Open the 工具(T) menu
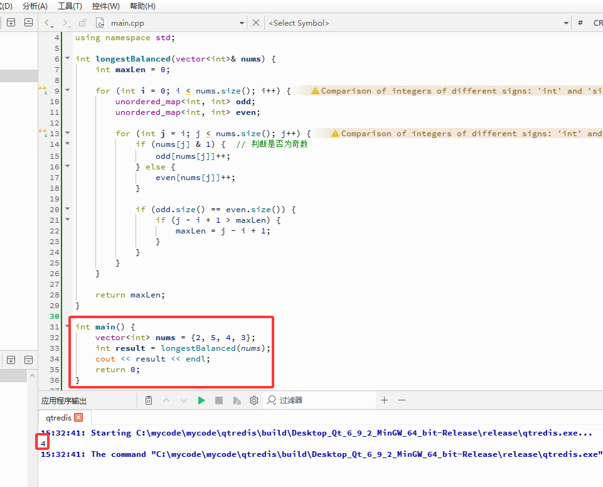 pyautogui.click(x=70, y=6)
